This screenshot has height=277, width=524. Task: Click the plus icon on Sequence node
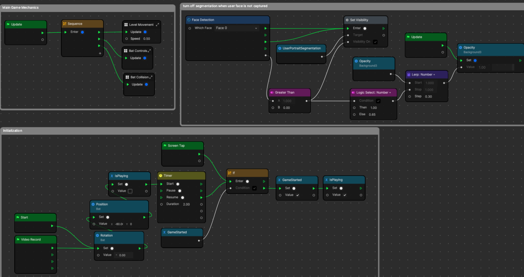click(99, 53)
